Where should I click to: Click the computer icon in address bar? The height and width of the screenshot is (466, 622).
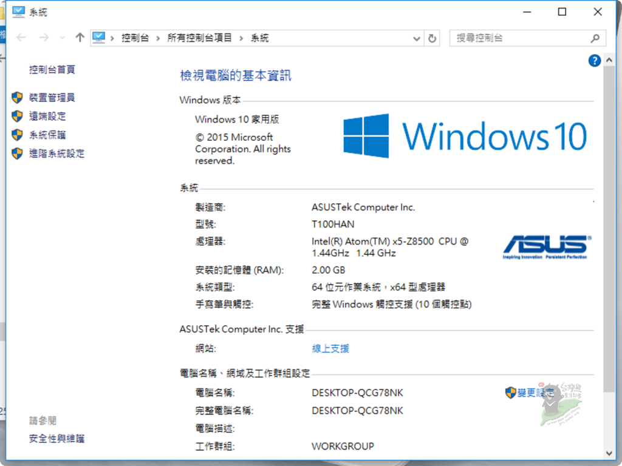(98, 38)
